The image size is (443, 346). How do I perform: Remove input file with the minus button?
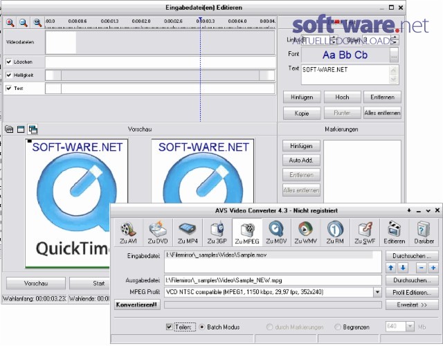tap(422, 268)
